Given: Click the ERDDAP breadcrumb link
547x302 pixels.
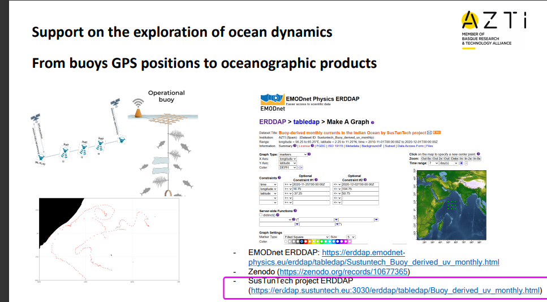Looking at the screenshot, I should click(x=273, y=122).
